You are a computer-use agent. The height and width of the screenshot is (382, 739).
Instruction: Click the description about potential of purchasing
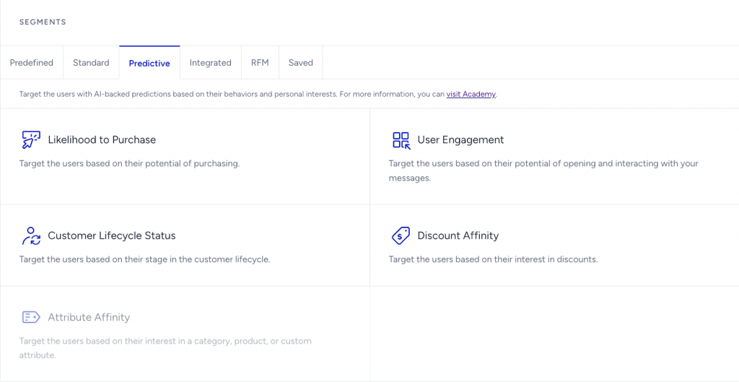pyautogui.click(x=129, y=163)
